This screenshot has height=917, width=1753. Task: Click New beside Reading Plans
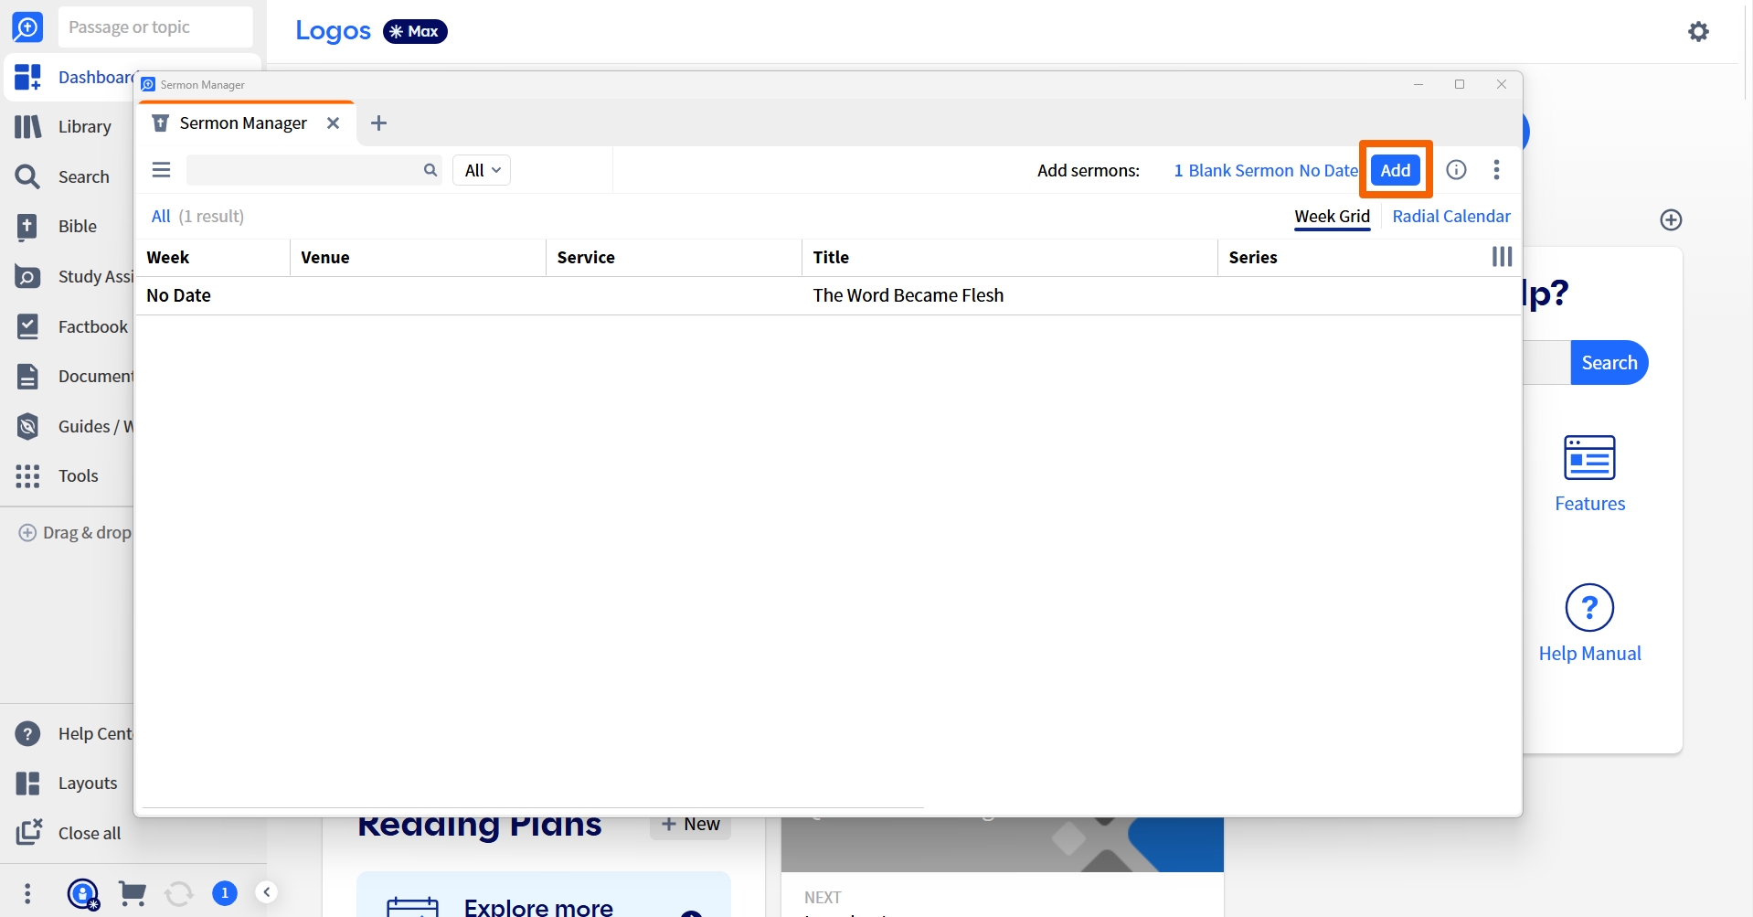690,825
